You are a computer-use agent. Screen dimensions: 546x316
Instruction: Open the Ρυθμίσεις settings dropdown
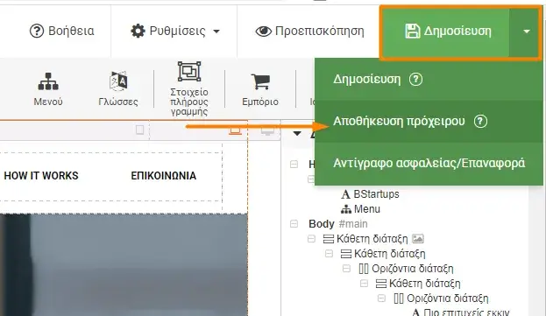pyautogui.click(x=175, y=32)
